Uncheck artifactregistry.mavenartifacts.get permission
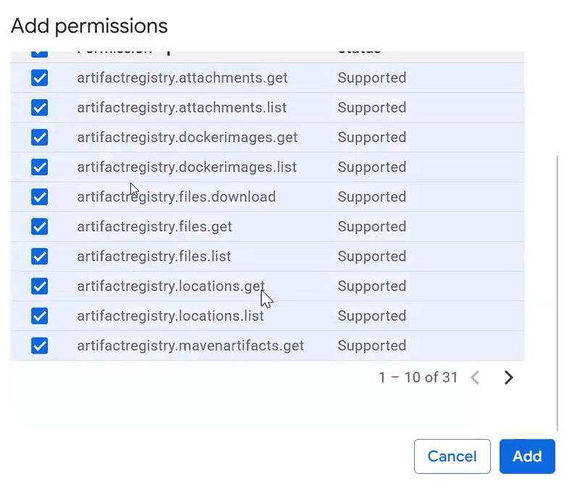 [40, 346]
